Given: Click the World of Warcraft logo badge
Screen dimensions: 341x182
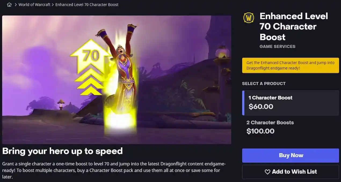Looking at the screenshot, I should 249,18.
